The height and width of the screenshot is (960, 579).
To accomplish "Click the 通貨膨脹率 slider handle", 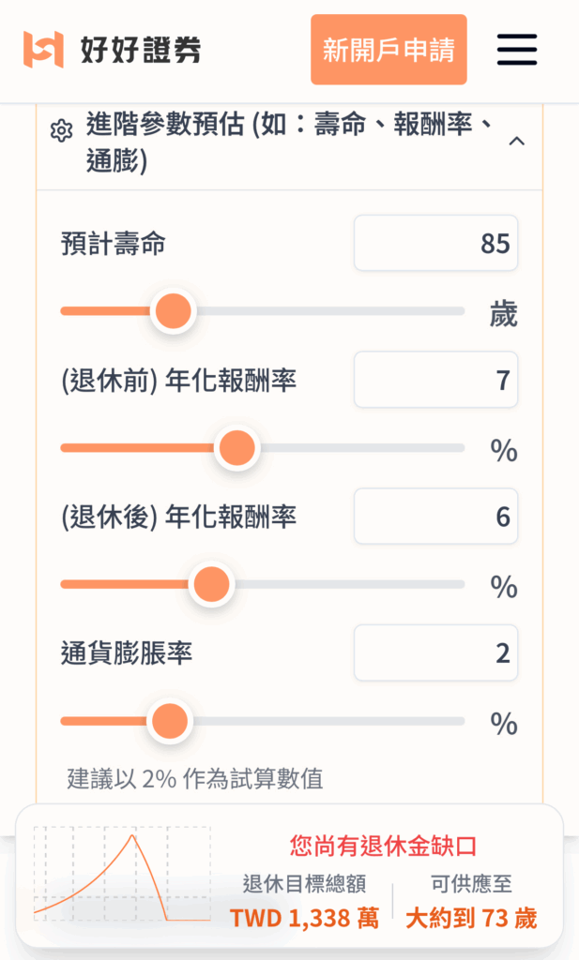I will click(168, 722).
